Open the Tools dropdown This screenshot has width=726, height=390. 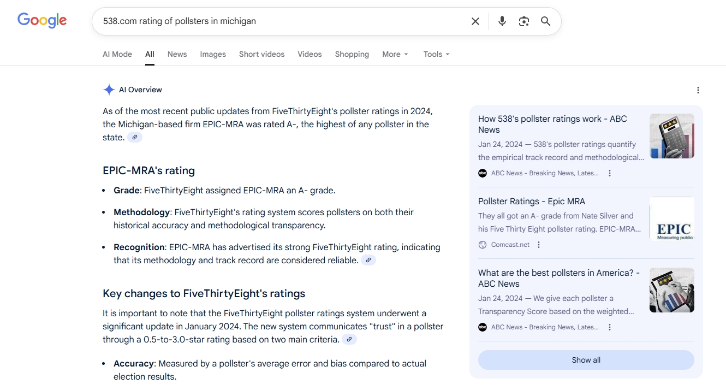(x=436, y=54)
